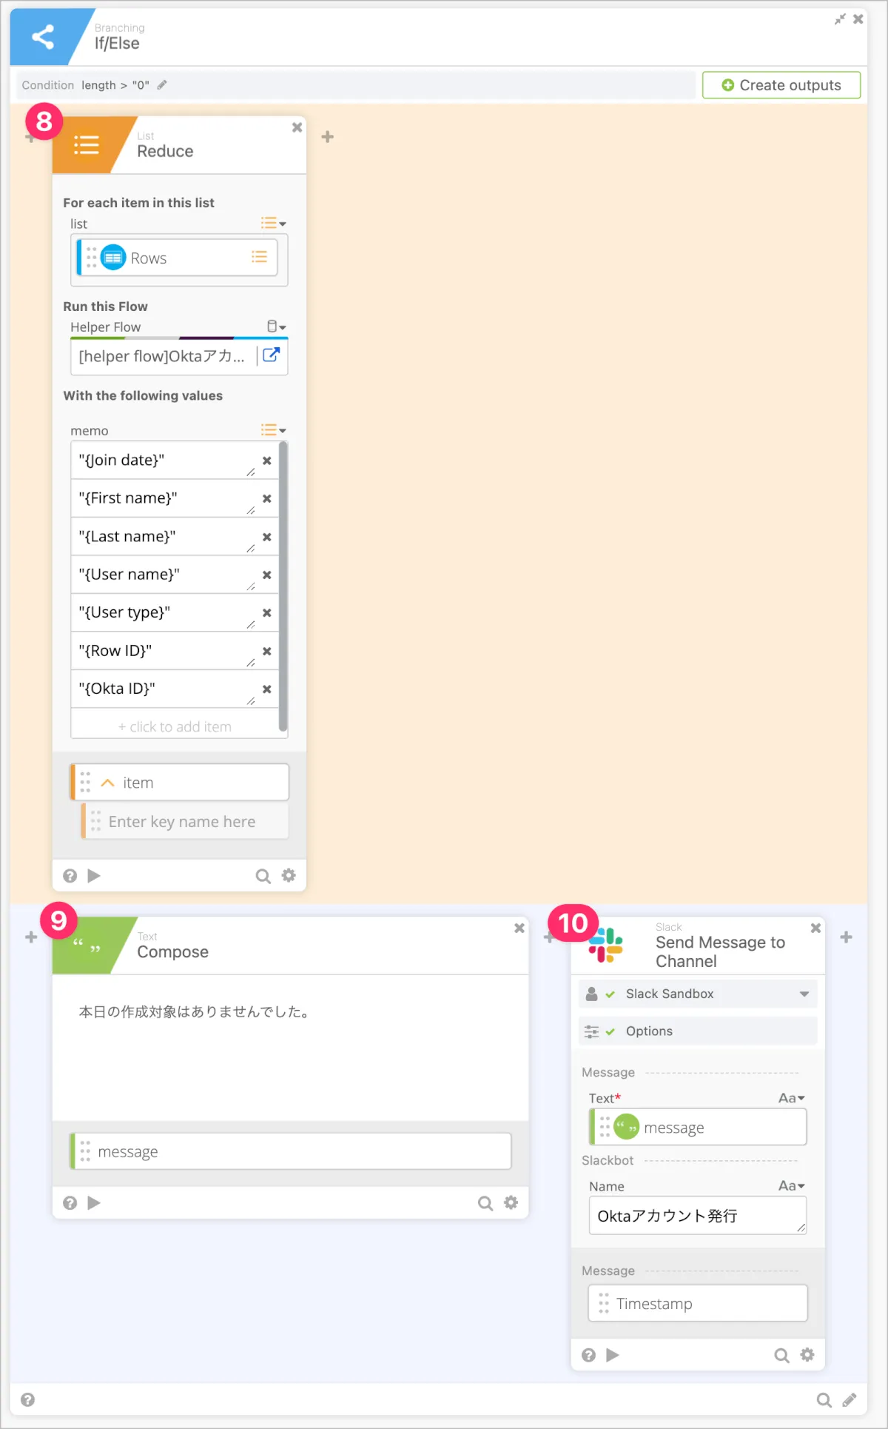Remove the "{Join date}" memo item
Viewport: 888px width, 1429px height.
click(x=267, y=461)
